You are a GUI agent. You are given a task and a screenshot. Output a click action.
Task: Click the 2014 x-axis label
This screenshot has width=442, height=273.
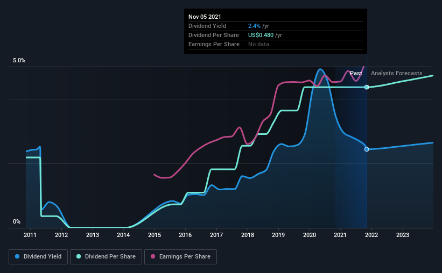(123, 235)
